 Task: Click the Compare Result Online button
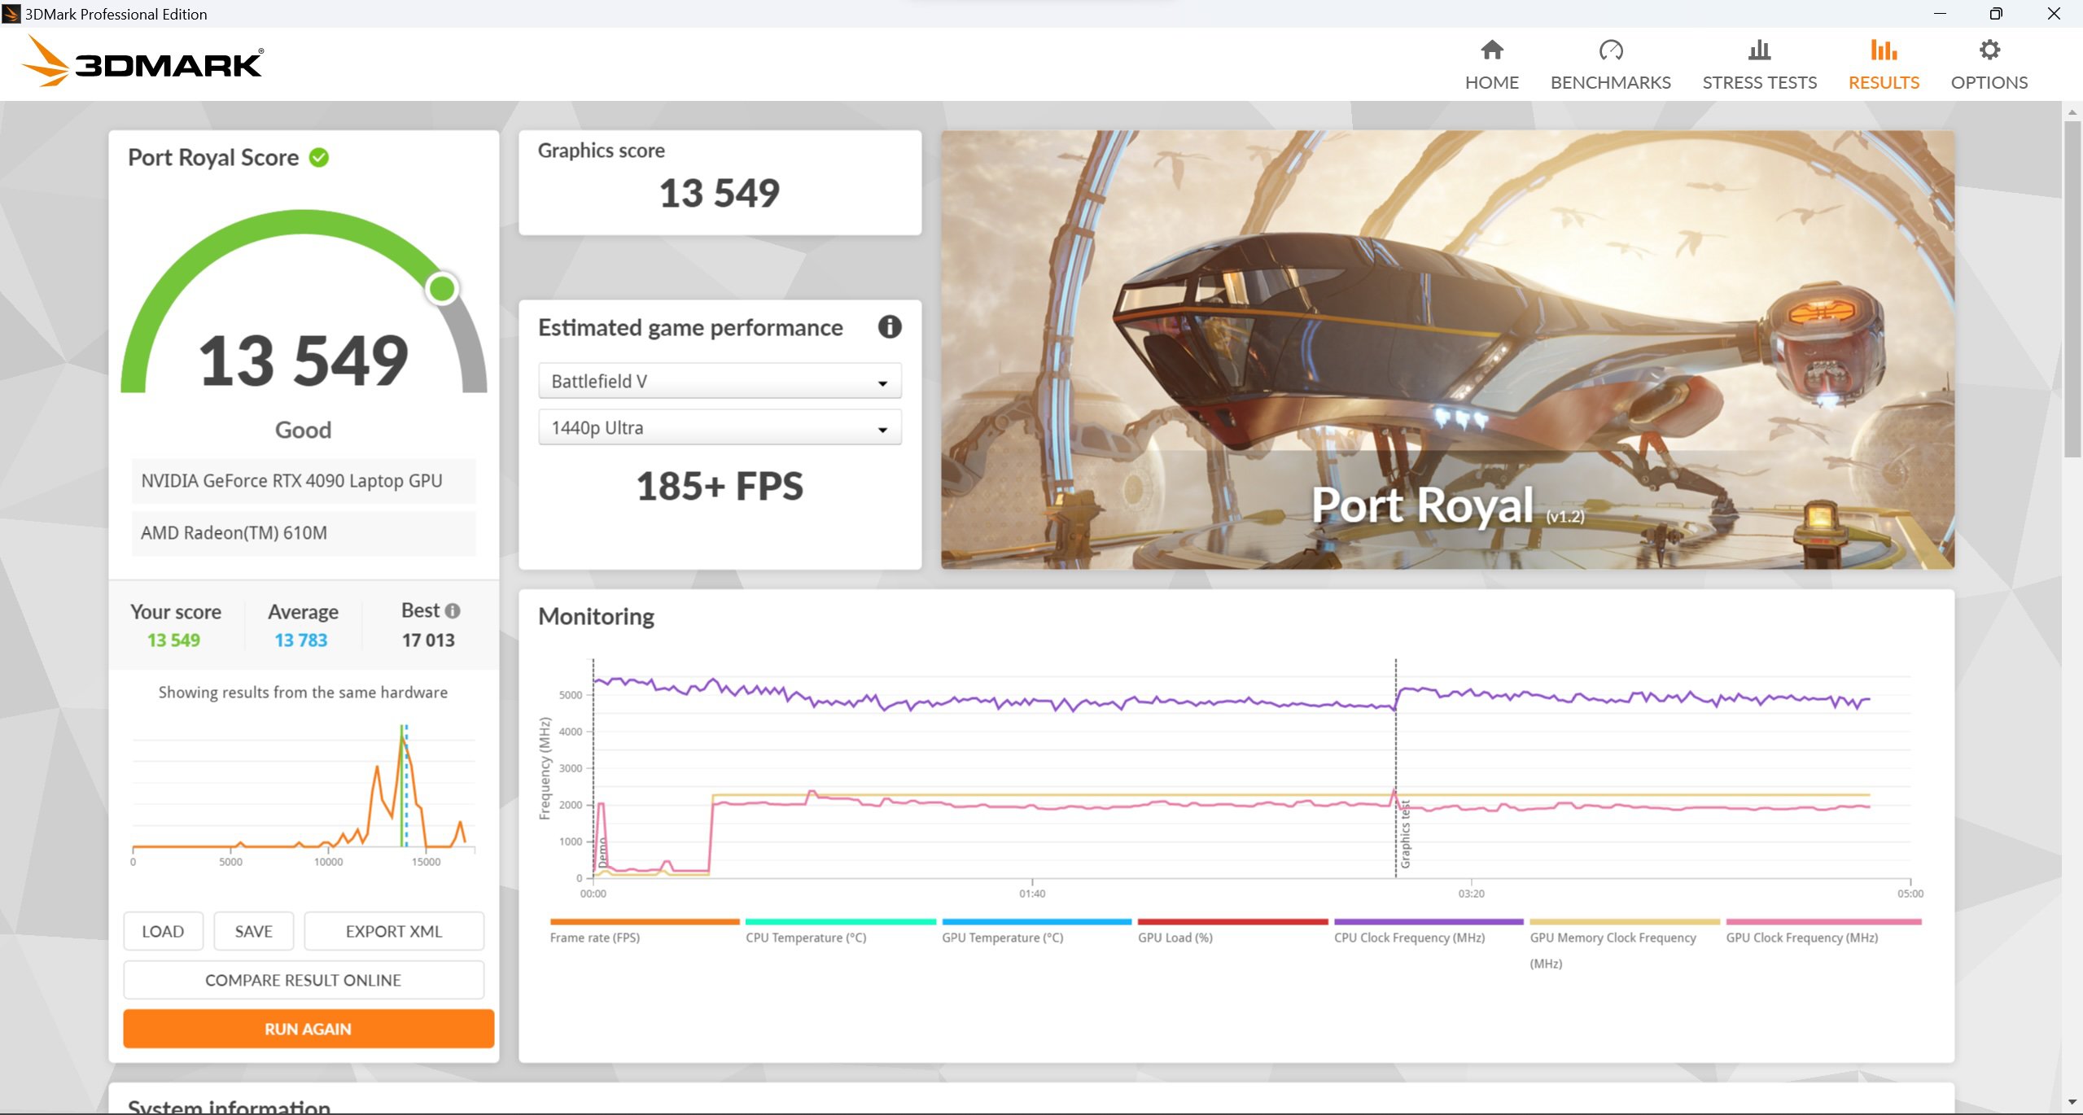[x=302, y=980]
